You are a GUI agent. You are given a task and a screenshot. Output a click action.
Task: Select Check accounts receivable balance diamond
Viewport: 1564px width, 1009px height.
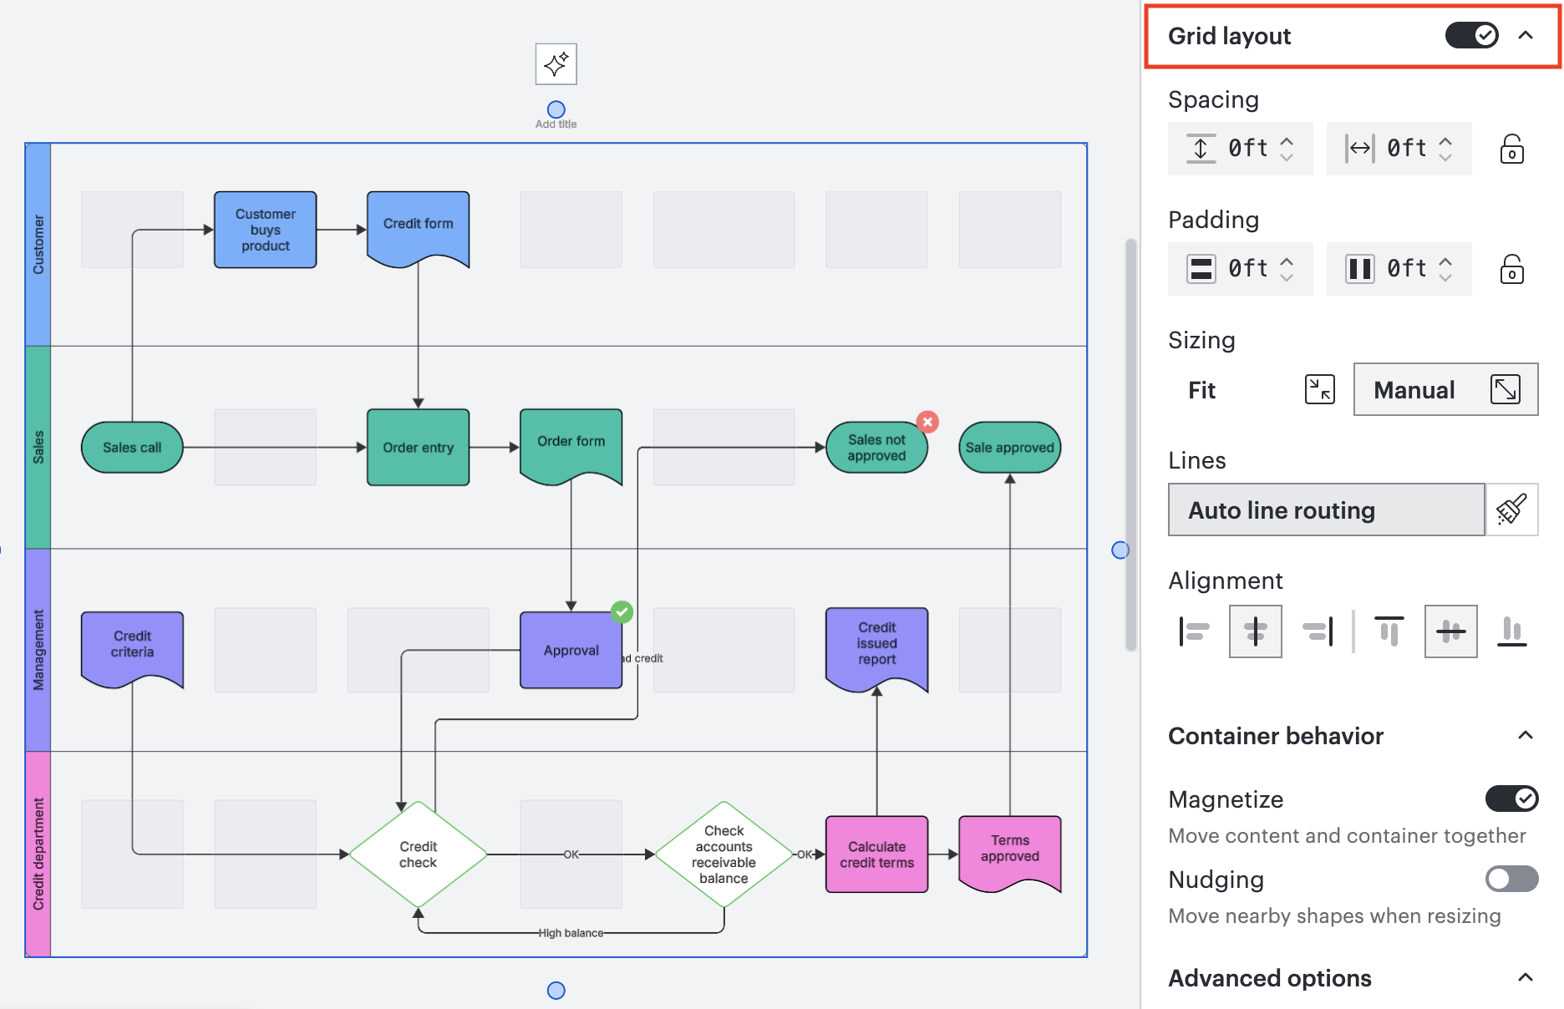pyautogui.click(x=724, y=854)
